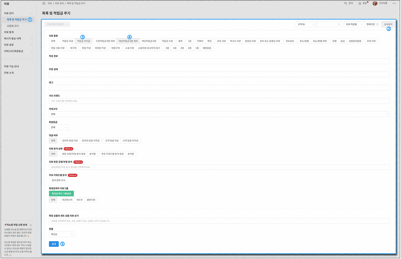The height and width of the screenshot is (259, 401).
Task: Close the 리뉴얼 작업 신청 안내 notice
Action: point(31,225)
